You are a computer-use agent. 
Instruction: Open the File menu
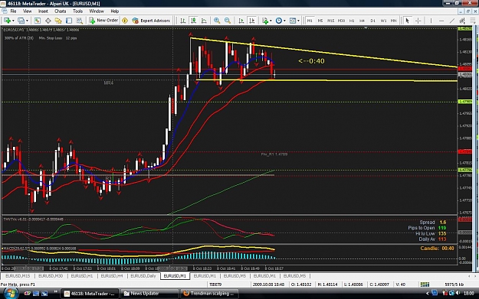pos(13,11)
